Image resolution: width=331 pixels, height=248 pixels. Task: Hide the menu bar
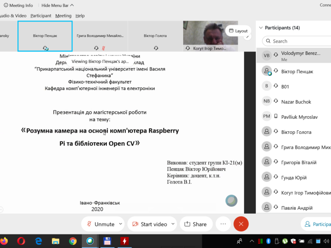pos(58,5)
